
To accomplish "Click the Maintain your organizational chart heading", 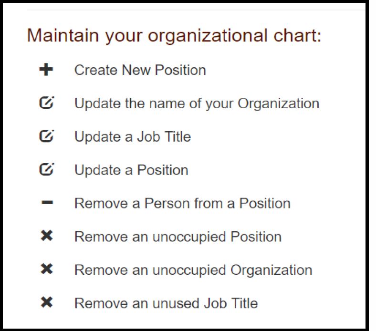I will pos(174,36).
